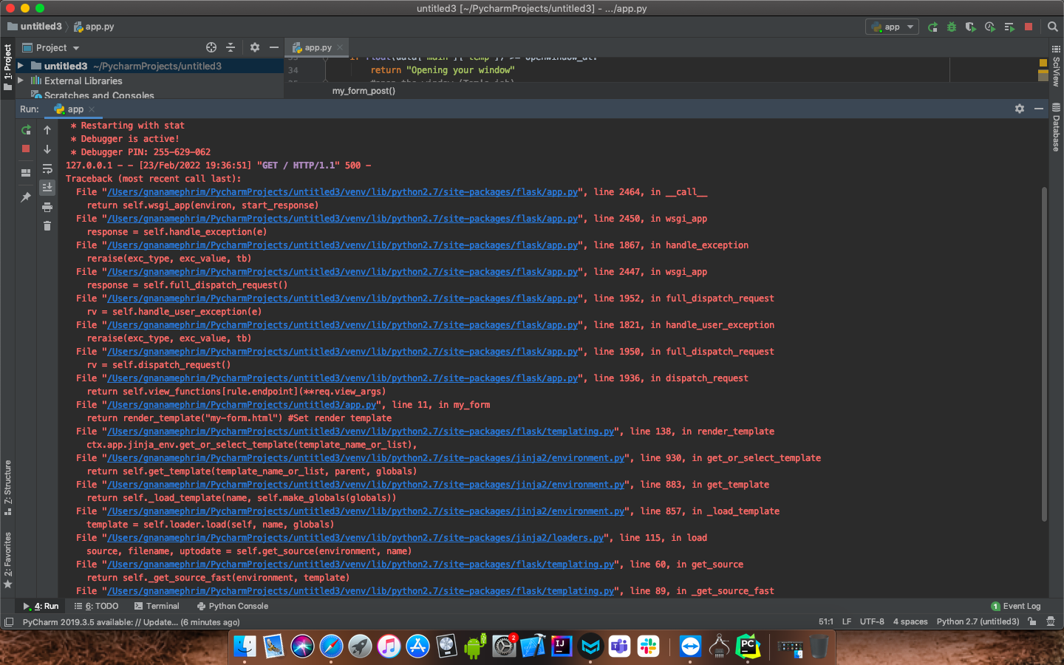Click Locate/scroll-from-source target icon in Project panel
Image resolution: width=1064 pixels, height=665 pixels.
[x=211, y=47]
